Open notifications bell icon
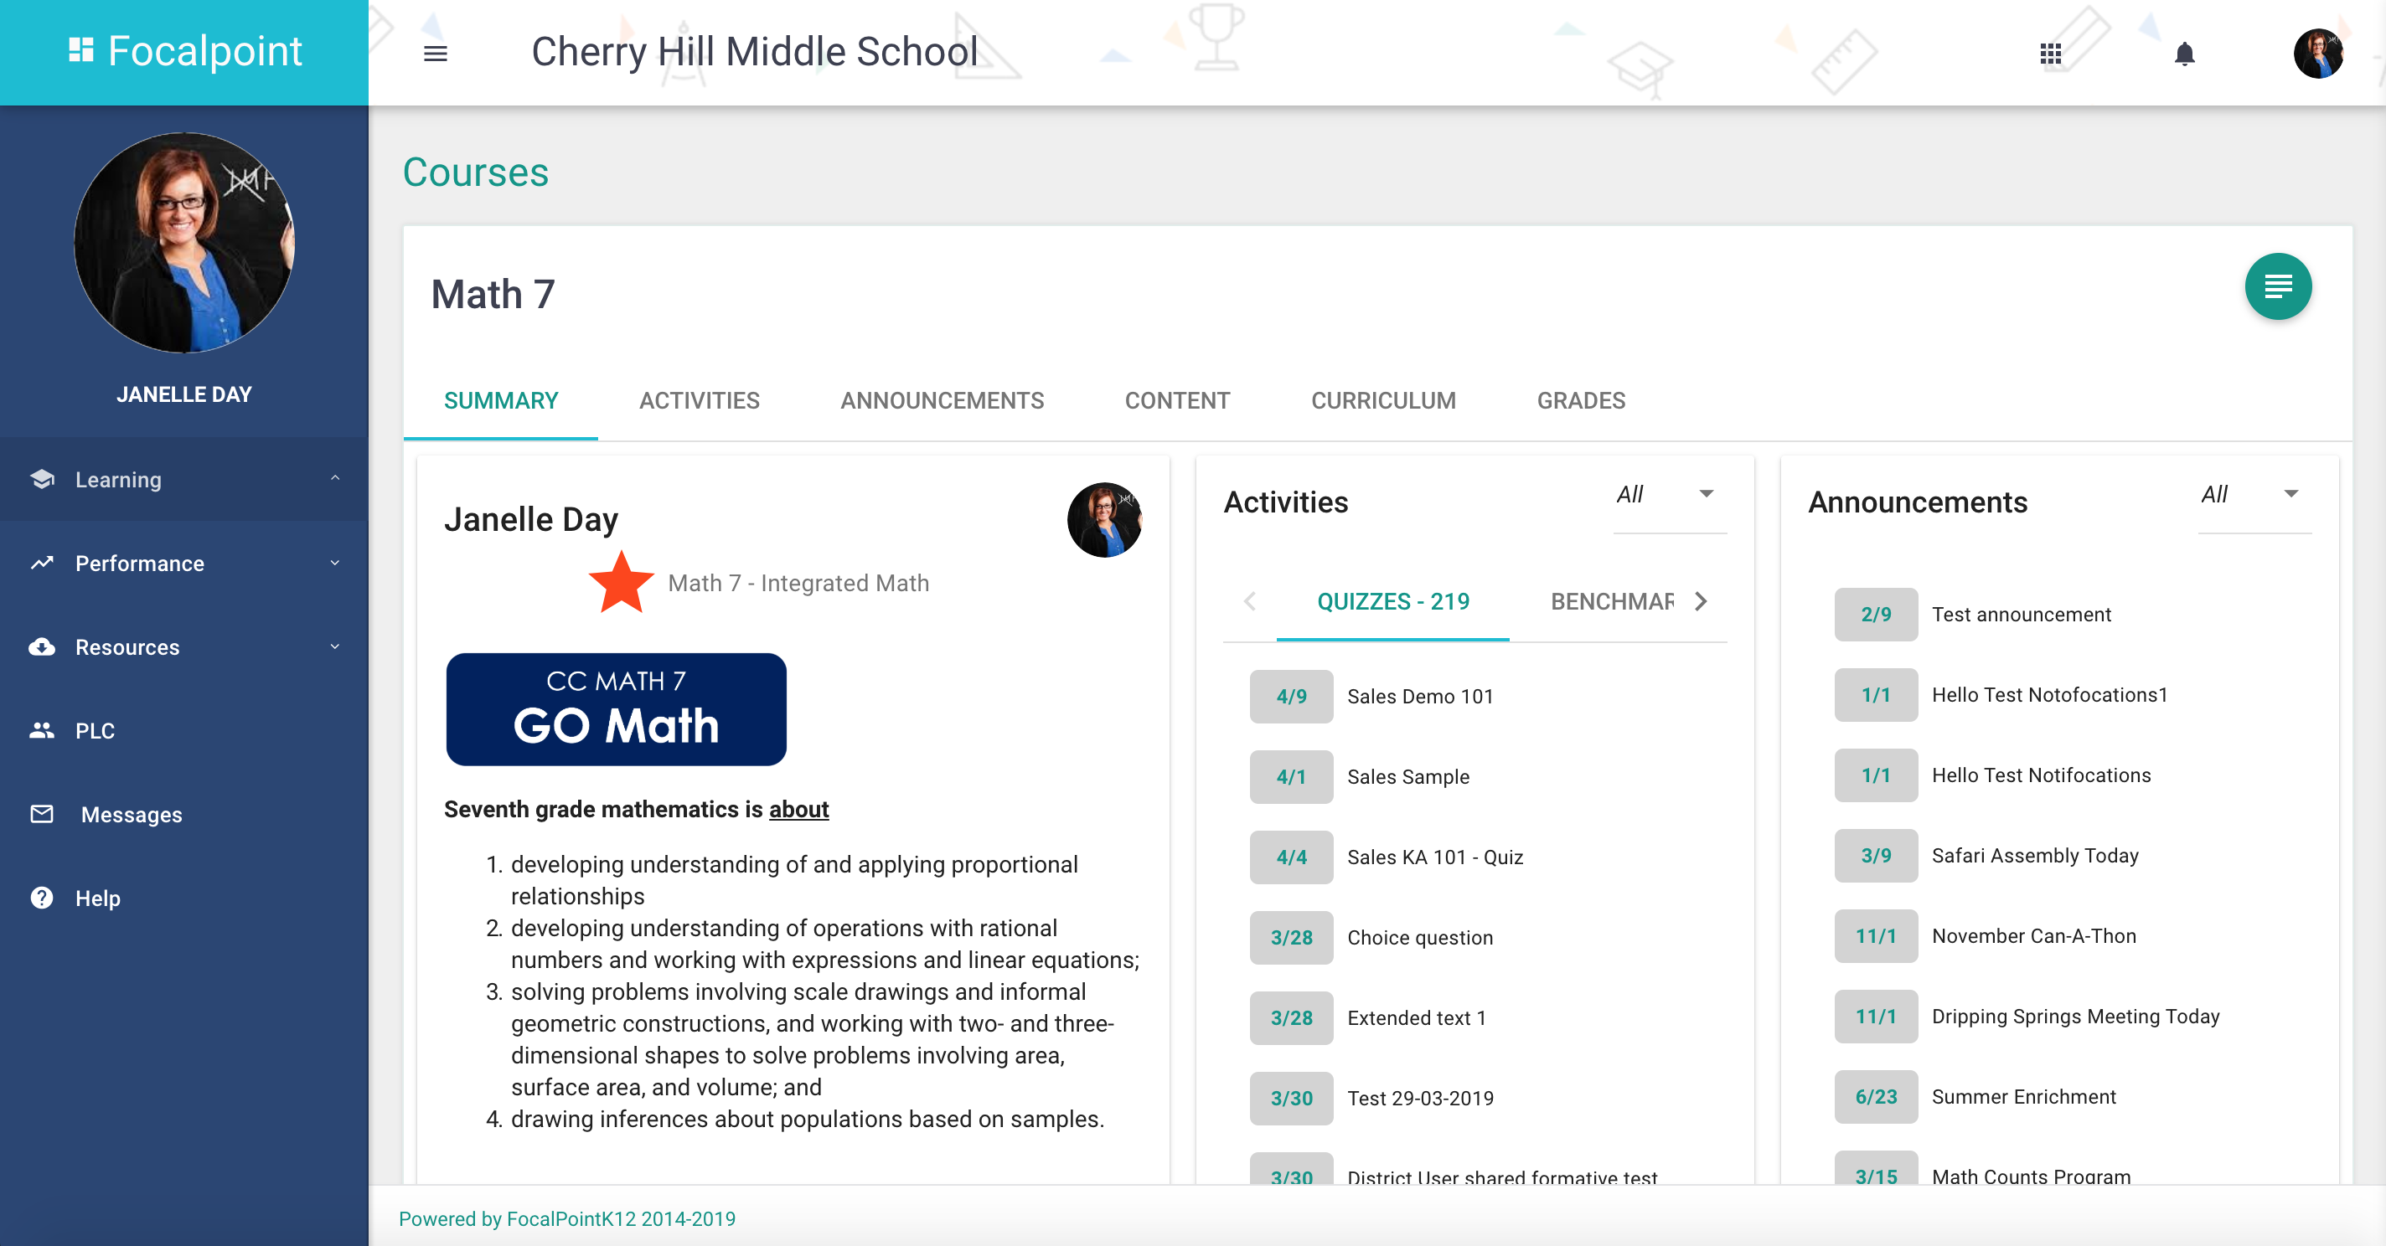The height and width of the screenshot is (1246, 2386). pos(2185,54)
